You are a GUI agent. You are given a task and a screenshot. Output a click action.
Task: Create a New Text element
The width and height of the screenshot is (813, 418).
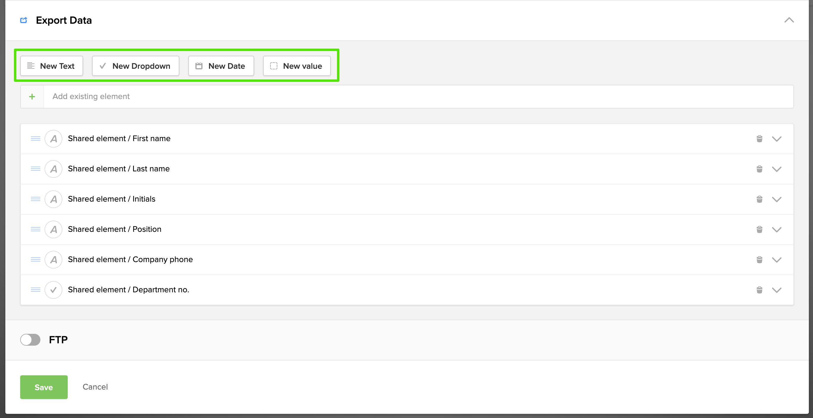pyautogui.click(x=51, y=66)
